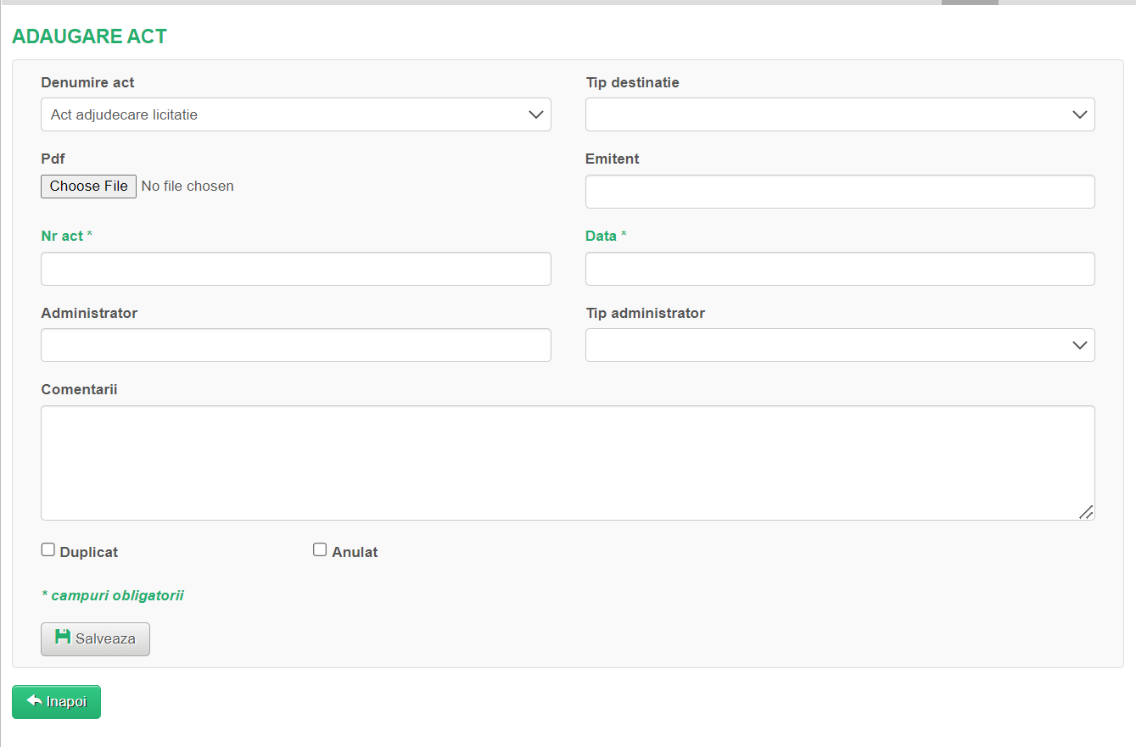Expand the Tip destinatie dropdown
This screenshot has width=1136, height=747.
[x=839, y=114]
